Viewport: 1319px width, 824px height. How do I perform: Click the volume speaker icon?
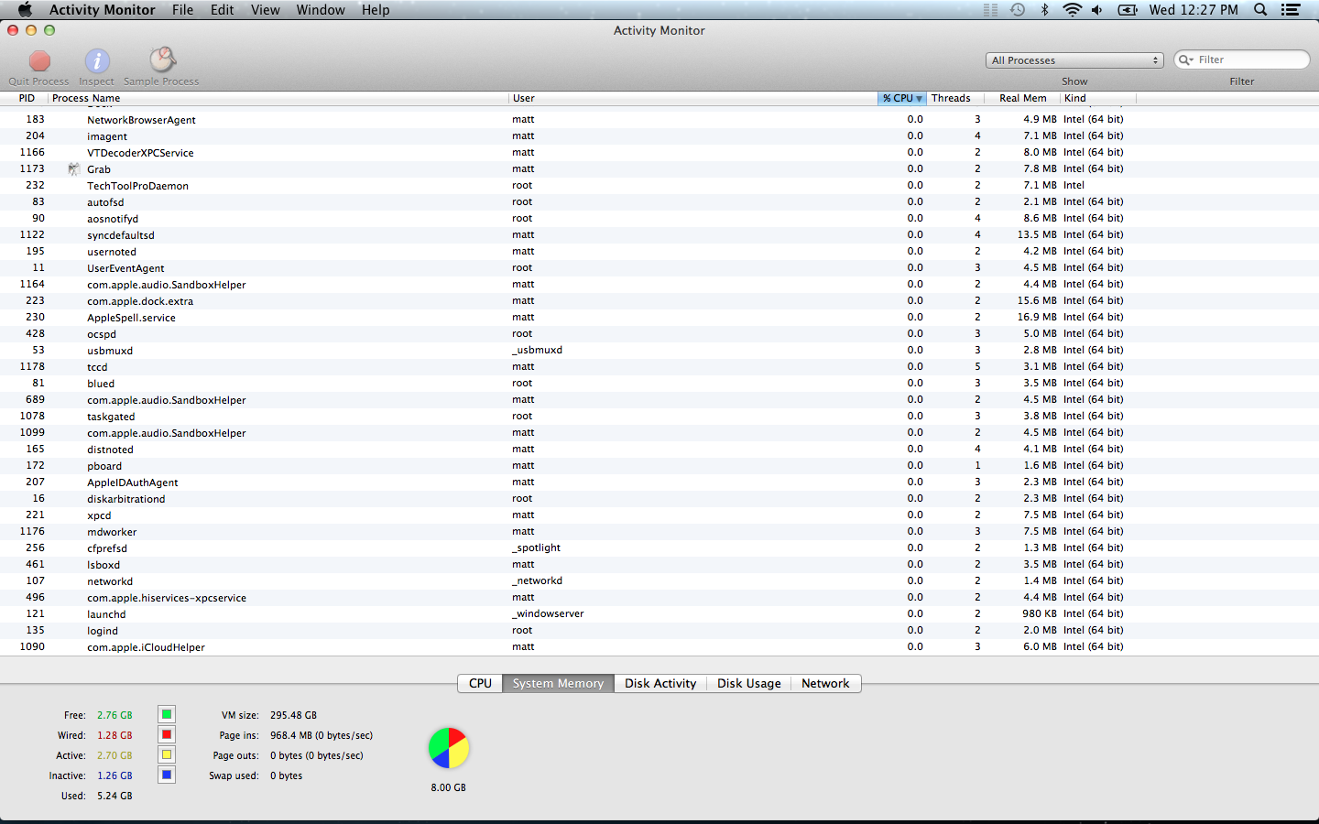point(1097,9)
